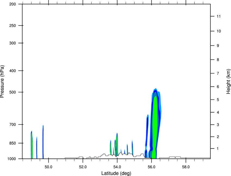Screen dimensions: 231x176
Task: Click the 500 pressure tick label
Action: (13, 92)
